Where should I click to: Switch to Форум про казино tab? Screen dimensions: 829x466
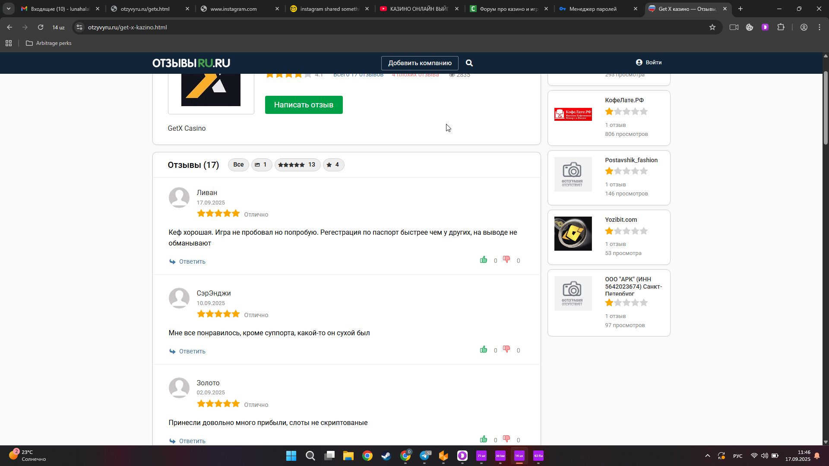pos(508,9)
